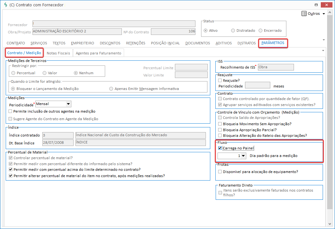Toggle the Carrega no Painel checkbox
The width and height of the screenshot is (335, 229).
(x=220, y=148)
